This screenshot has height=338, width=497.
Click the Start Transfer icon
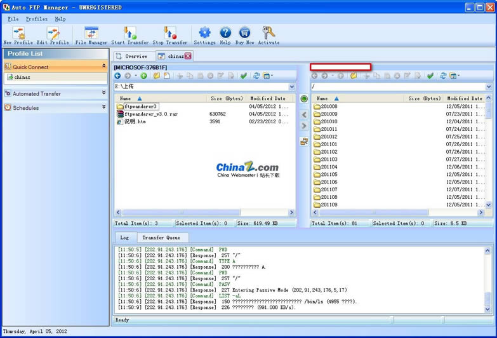pyautogui.click(x=130, y=33)
